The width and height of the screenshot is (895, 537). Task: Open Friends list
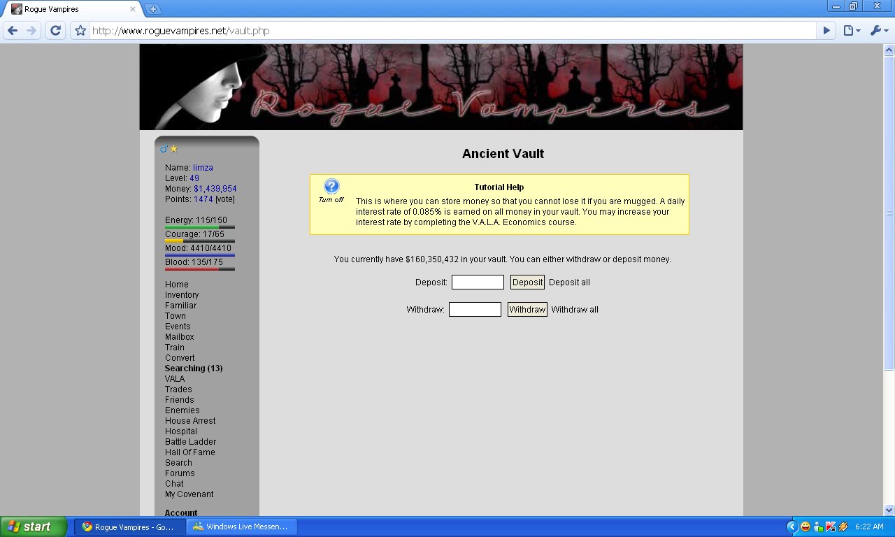tap(180, 400)
